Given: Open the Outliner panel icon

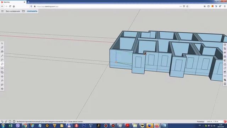Looking at the screenshot, I should [225, 49].
